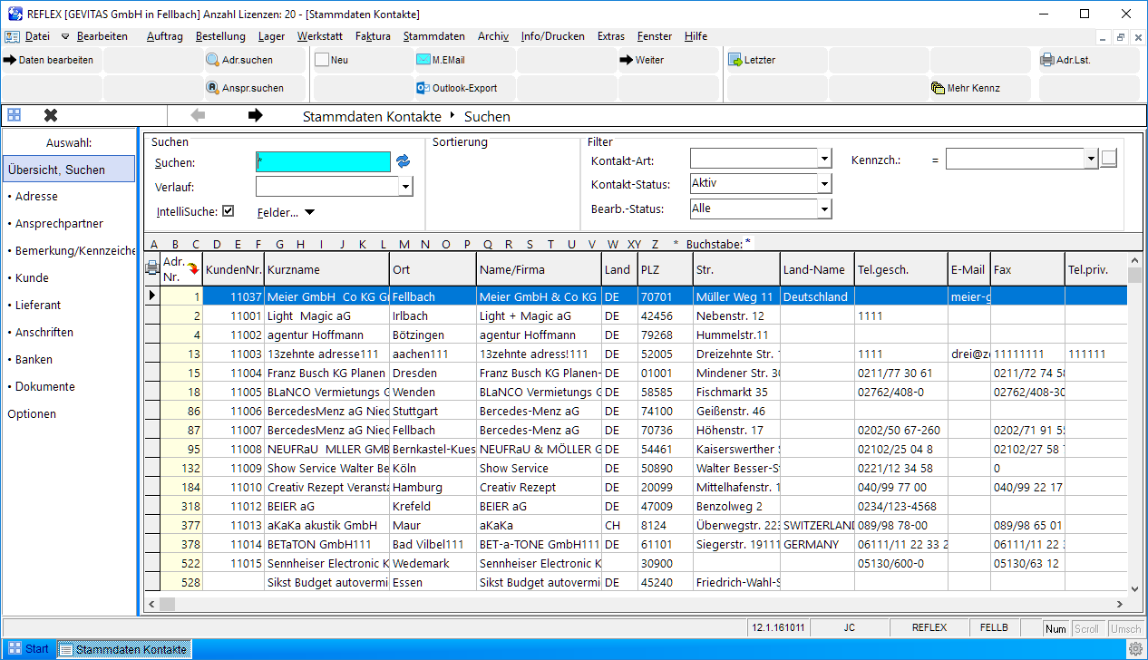Open the Info/Drucken menu
Image resolution: width=1148 pixels, height=660 pixels.
553,36
